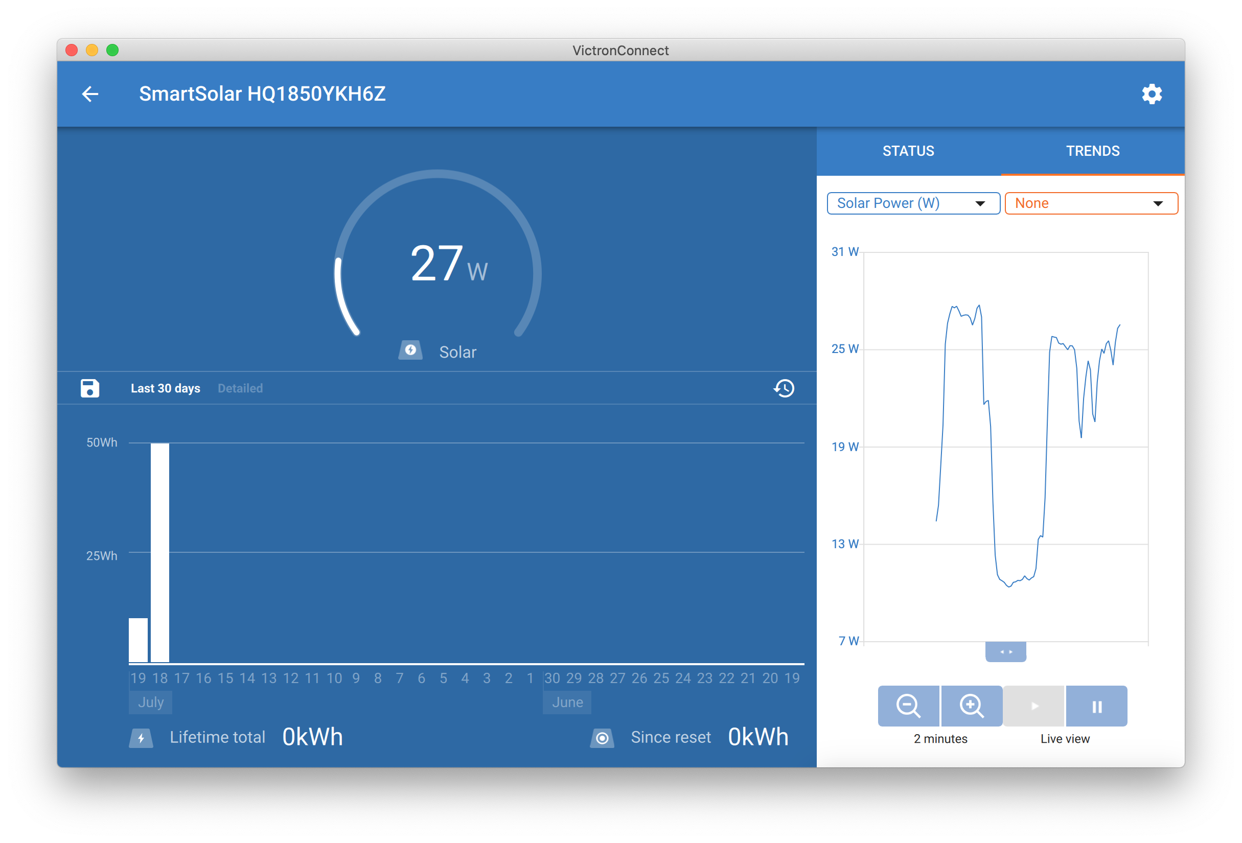Minimize the VictronConnect window
1242x843 pixels.
pos(92,50)
